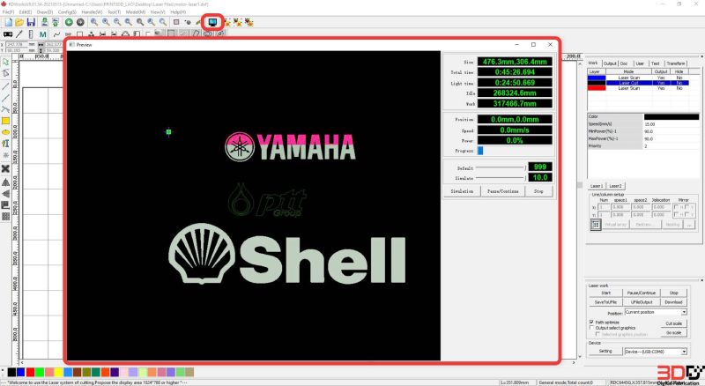
Task: Click Start button in Laser work panel
Action: tap(605, 293)
